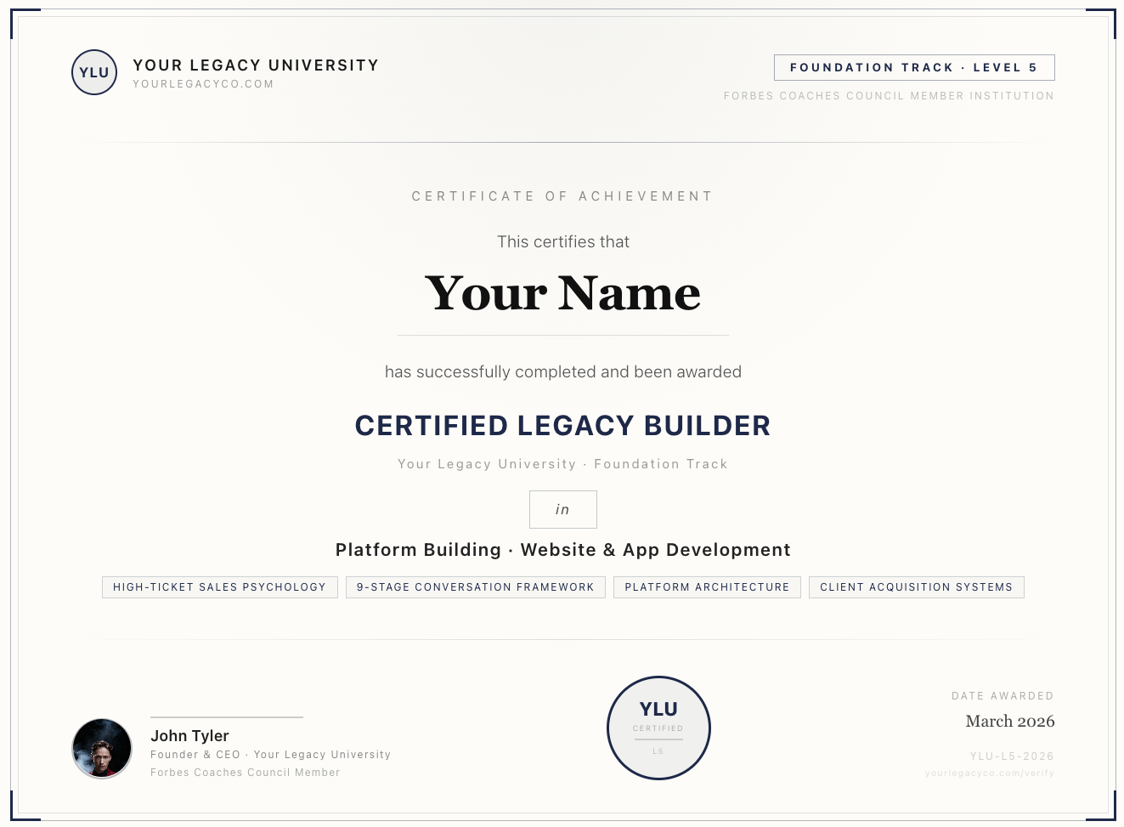The width and height of the screenshot is (1124, 827).
Task: Click "Forbes Coaches Council Member Institution" text
Action: pyautogui.click(x=889, y=96)
